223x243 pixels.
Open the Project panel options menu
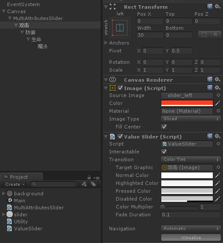[x=96, y=178]
